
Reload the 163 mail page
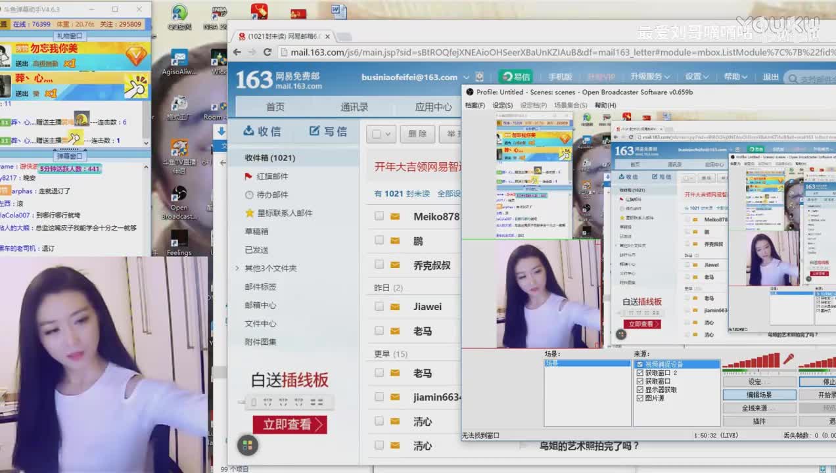click(267, 52)
